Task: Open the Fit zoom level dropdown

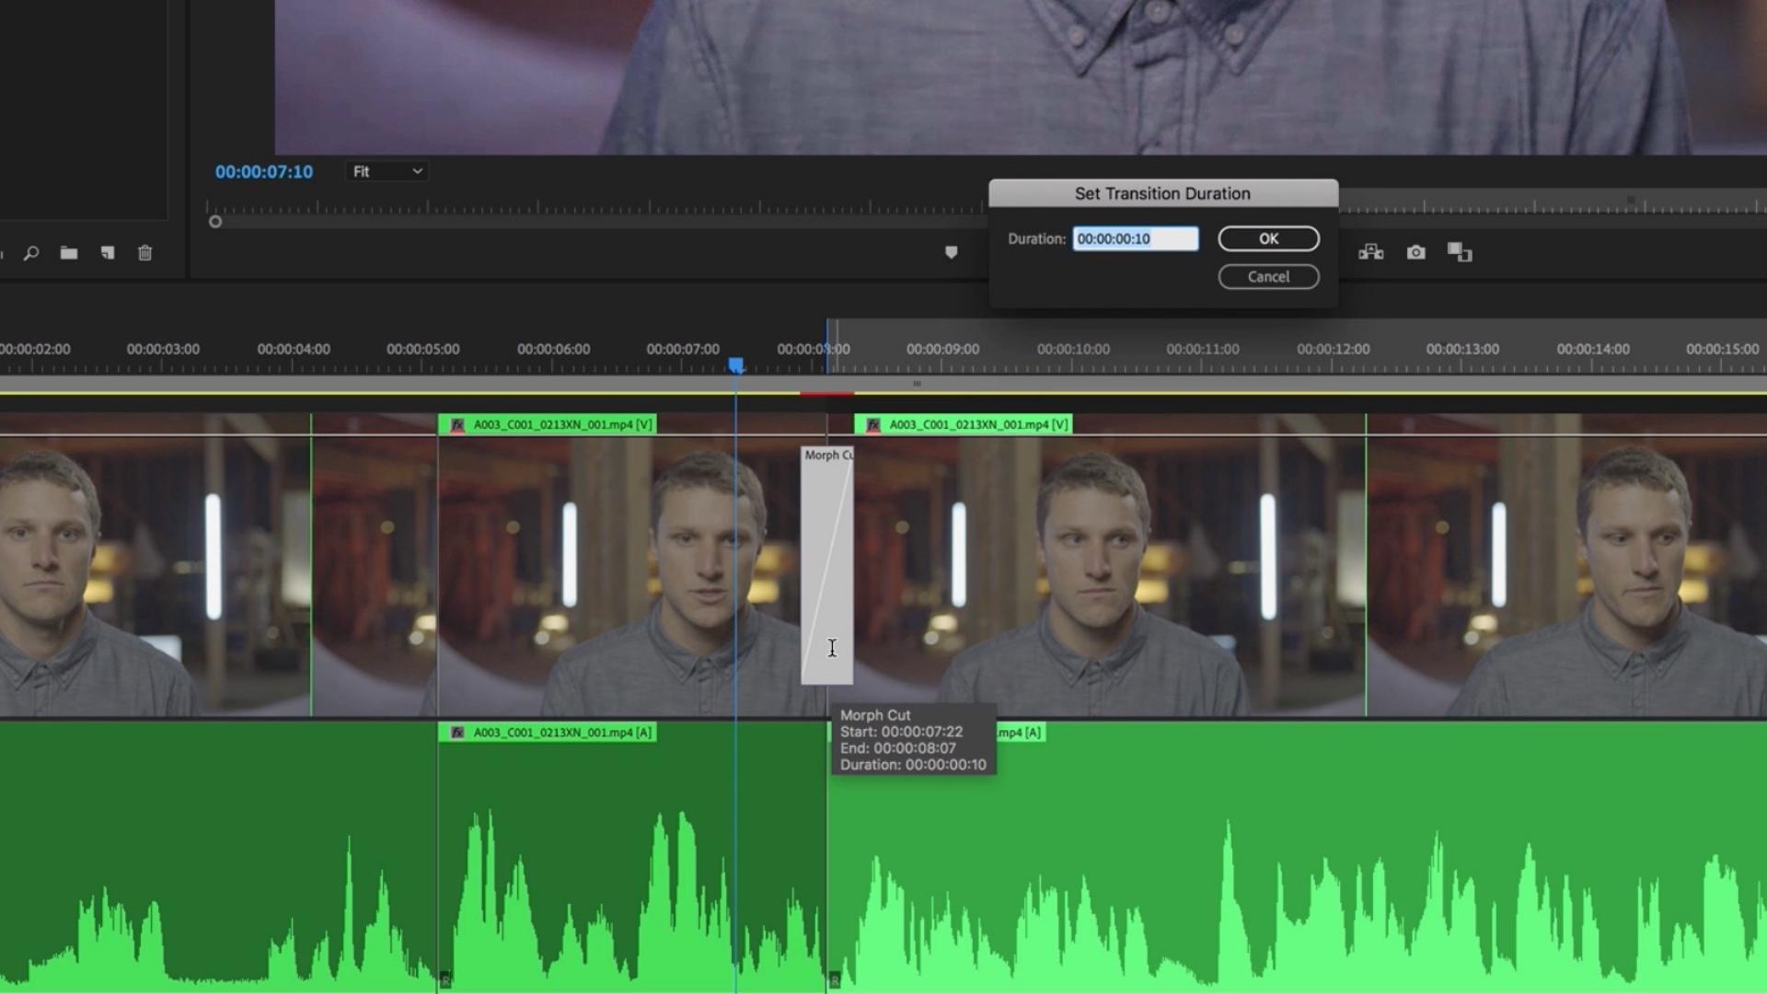Action: 387,171
